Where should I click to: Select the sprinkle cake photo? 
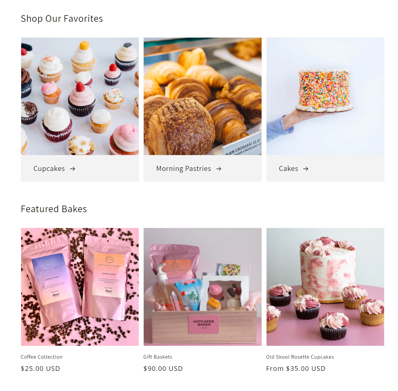click(x=325, y=96)
